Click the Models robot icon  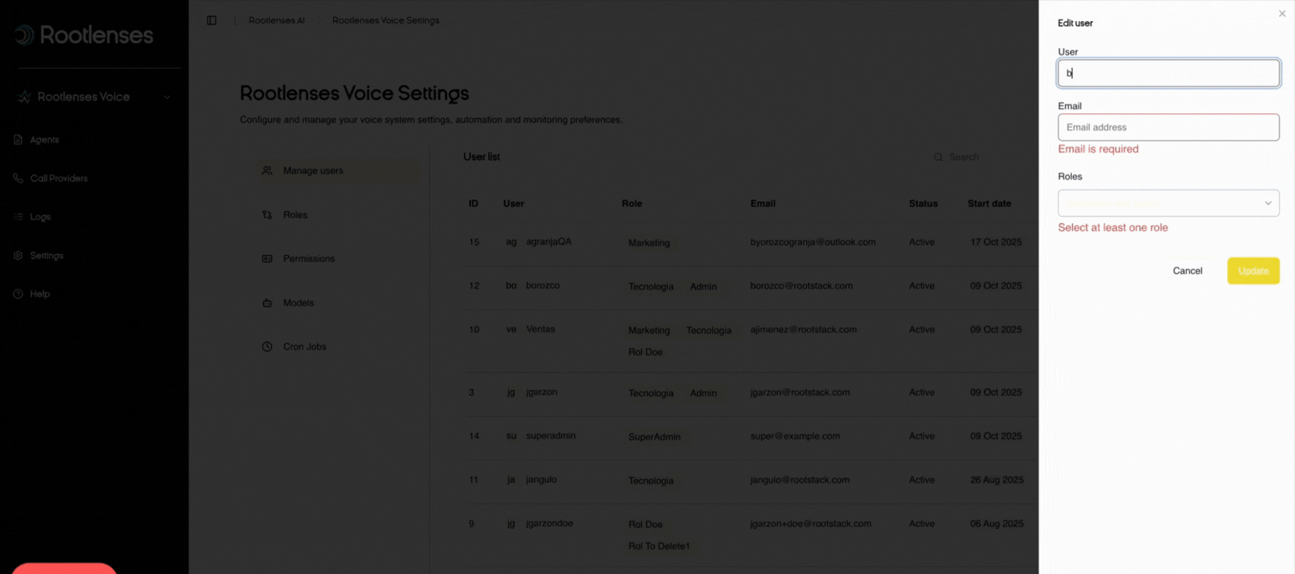click(x=267, y=303)
